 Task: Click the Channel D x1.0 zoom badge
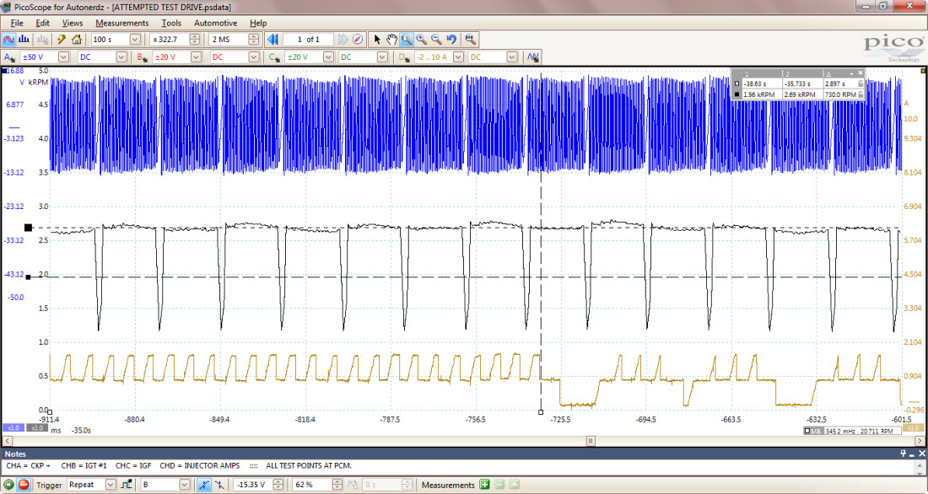pyautogui.click(x=913, y=427)
